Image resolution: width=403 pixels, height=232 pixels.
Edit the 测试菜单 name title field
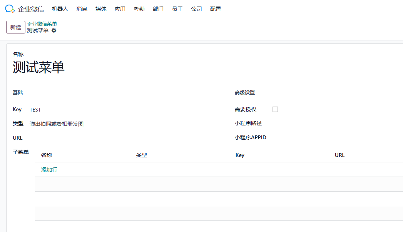38,67
